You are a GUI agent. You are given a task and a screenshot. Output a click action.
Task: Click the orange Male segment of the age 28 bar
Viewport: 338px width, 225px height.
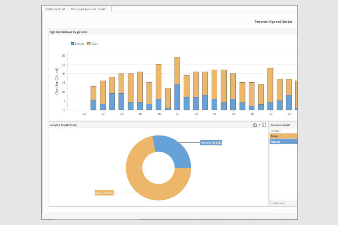point(159,81)
